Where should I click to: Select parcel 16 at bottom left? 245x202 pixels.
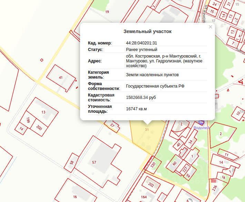pyautogui.click(x=75, y=196)
